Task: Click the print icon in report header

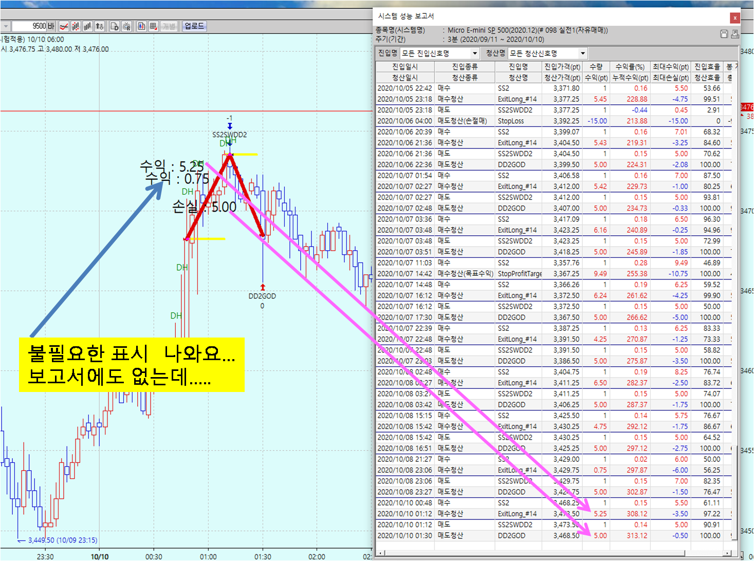Action: [734, 34]
